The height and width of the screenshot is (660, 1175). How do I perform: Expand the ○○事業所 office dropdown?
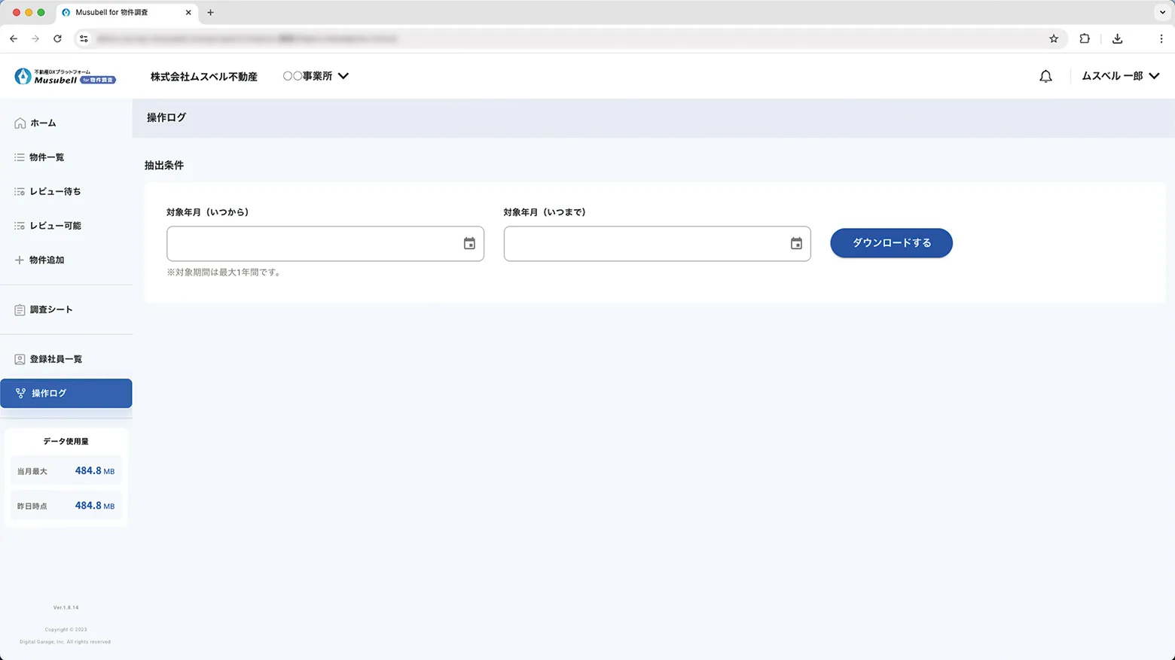pyautogui.click(x=316, y=76)
